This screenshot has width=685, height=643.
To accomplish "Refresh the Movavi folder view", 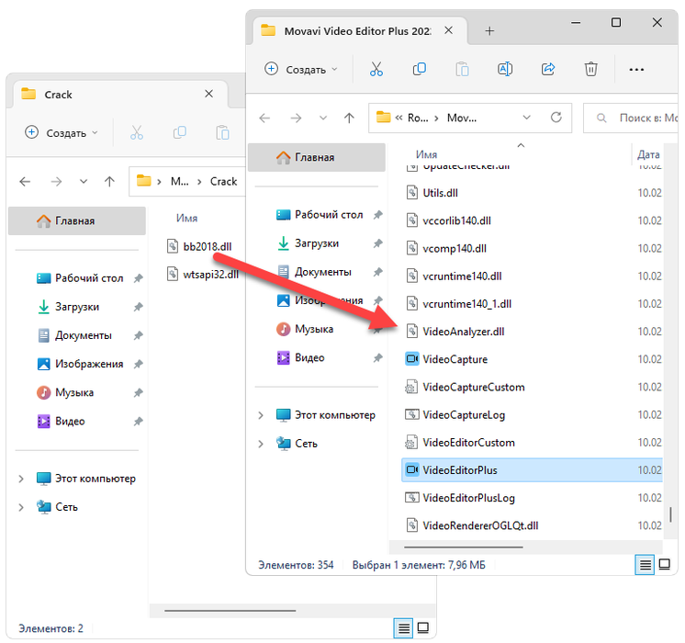I will point(556,118).
